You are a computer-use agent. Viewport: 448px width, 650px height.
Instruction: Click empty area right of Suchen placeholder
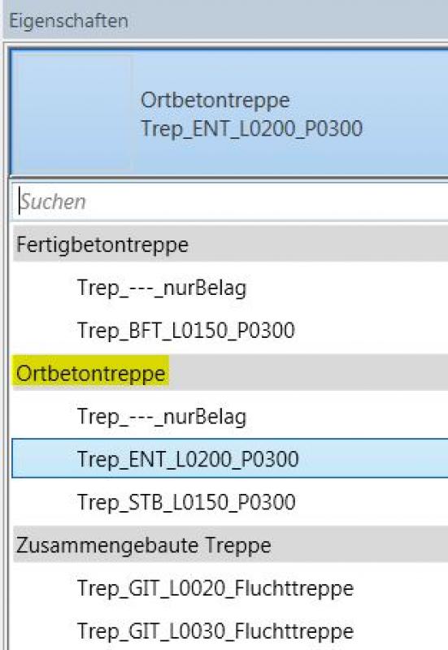click(x=267, y=201)
